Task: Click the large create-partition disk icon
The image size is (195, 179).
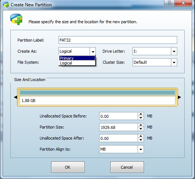Action: coord(16,19)
